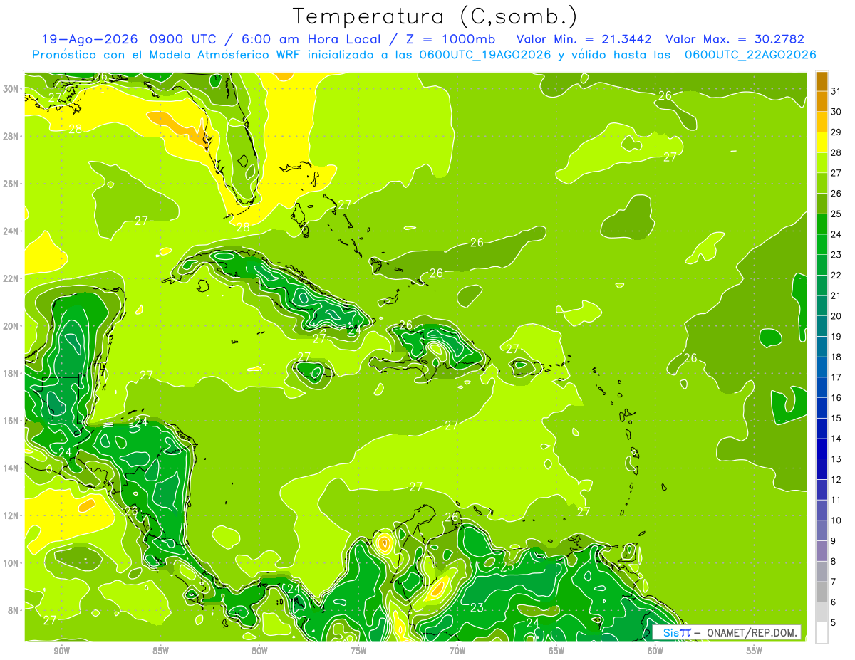Click Jamaica island on the map
Viewport: 855px width, 660px height.
point(310,370)
